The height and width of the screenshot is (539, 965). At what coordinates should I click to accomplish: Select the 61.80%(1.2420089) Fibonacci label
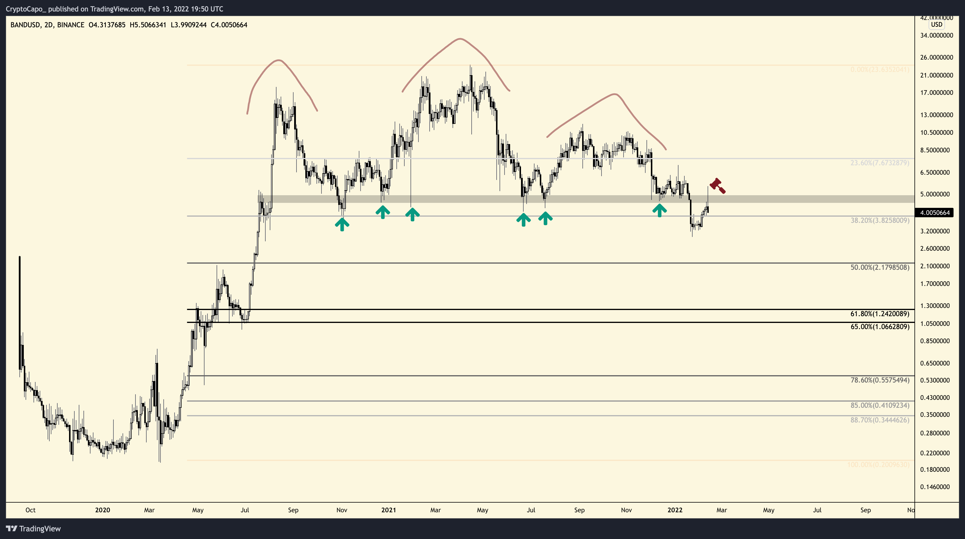[879, 314]
